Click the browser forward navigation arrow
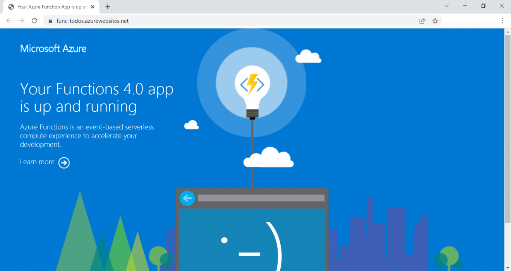511x271 pixels. tap(21, 21)
